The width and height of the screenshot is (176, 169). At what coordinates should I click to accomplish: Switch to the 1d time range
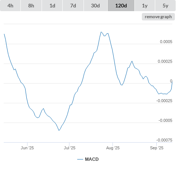pos(52,6)
